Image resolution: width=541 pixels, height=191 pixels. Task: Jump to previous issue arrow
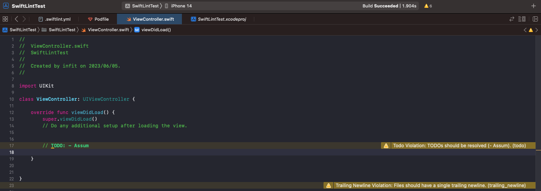tap(525, 30)
